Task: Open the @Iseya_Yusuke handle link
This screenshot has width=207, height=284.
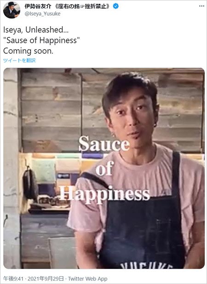Action: (x=42, y=14)
